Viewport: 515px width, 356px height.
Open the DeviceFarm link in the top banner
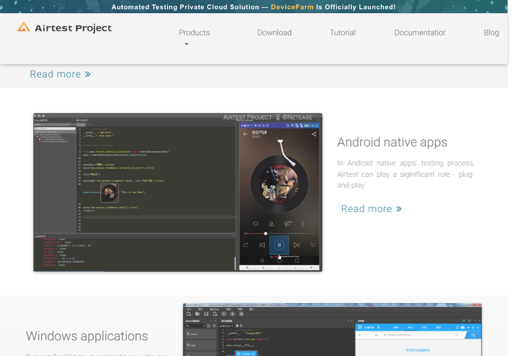[x=292, y=7]
